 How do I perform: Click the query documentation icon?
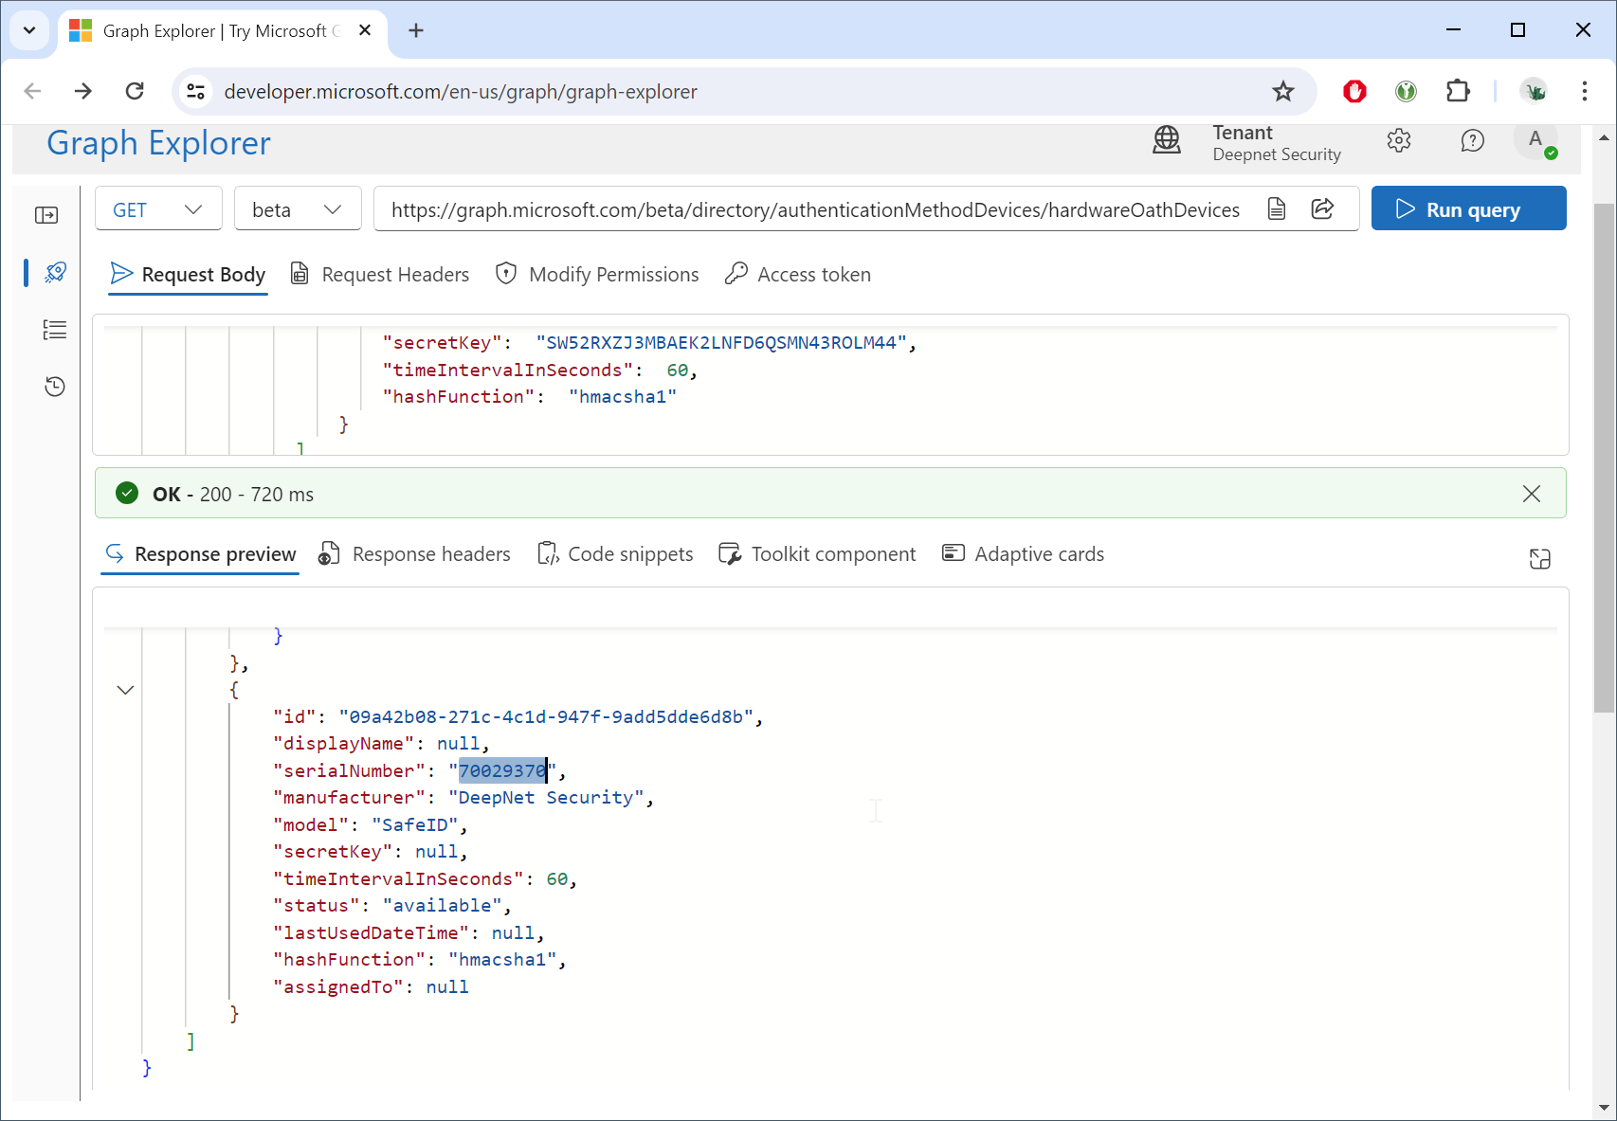pos(1277,209)
